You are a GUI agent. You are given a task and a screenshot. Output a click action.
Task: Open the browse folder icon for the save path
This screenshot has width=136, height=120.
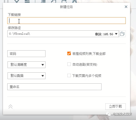122,34
